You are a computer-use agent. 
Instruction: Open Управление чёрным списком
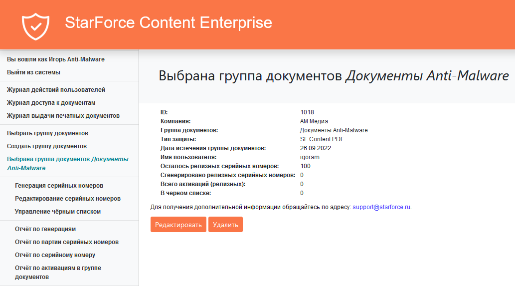pyautogui.click(x=58, y=212)
